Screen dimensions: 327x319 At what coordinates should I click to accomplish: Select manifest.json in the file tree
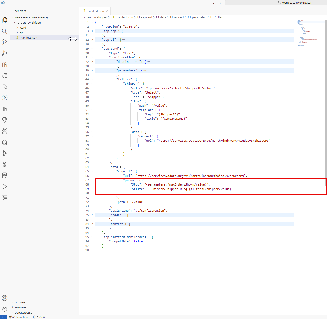click(28, 38)
